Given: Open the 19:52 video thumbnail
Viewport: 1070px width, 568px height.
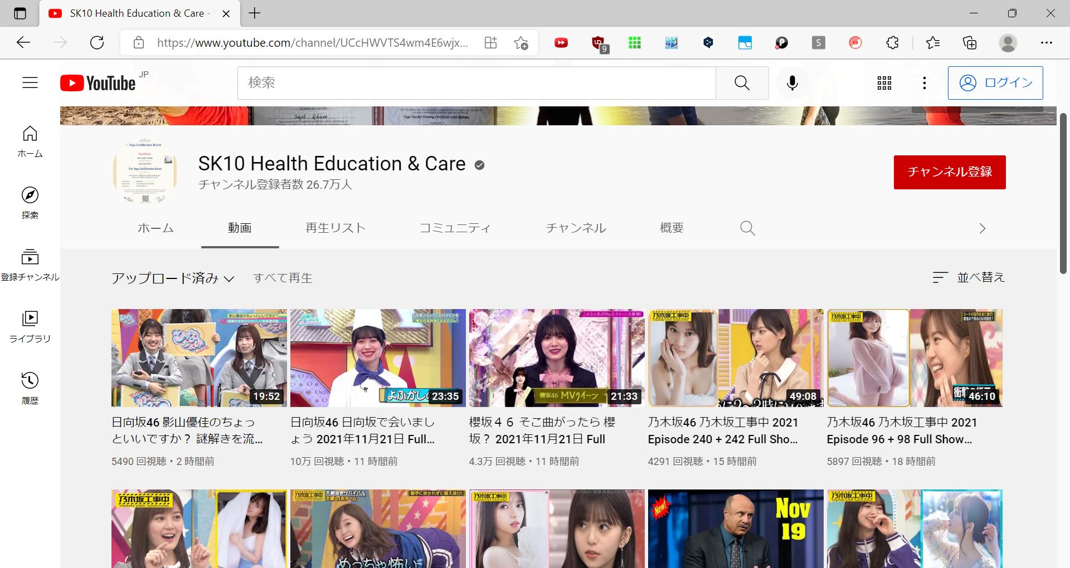Looking at the screenshot, I should (199, 358).
